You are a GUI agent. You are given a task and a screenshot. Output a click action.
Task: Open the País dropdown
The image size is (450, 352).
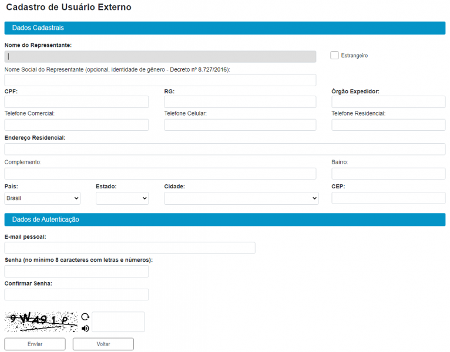pyautogui.click(x=42, y=198)
